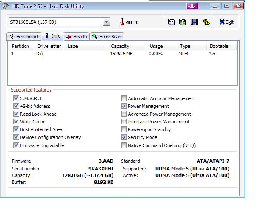Image resolution: width=276 pixels, height=221 pixels.
Task: Close the HD Tune window
Action: click(x=238, y=6)
